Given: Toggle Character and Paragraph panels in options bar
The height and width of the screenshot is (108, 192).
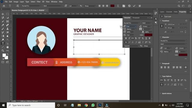Looking at the screenshot, I should [x=124, y=6].
